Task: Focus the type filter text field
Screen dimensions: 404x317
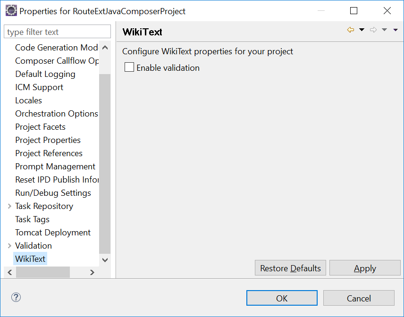Action: coord(57,32)
